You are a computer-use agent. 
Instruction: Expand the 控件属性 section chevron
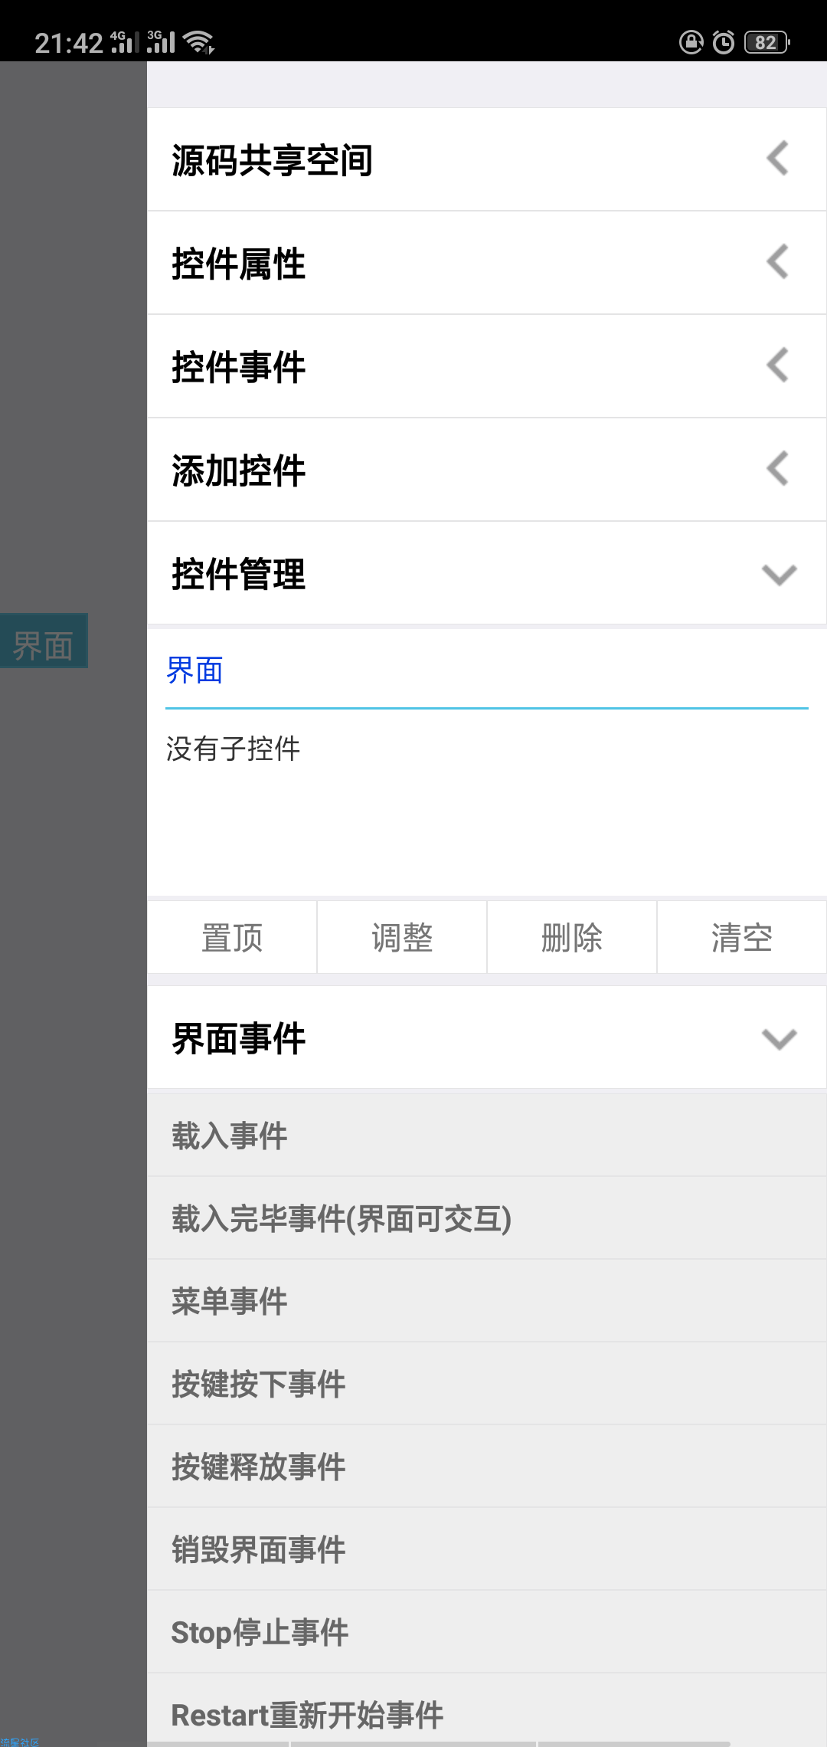(x=778, y=262)
